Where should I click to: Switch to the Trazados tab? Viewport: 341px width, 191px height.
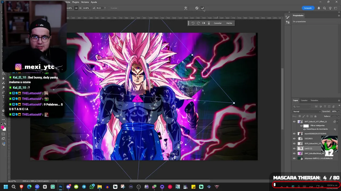click(x=314, y=100)
